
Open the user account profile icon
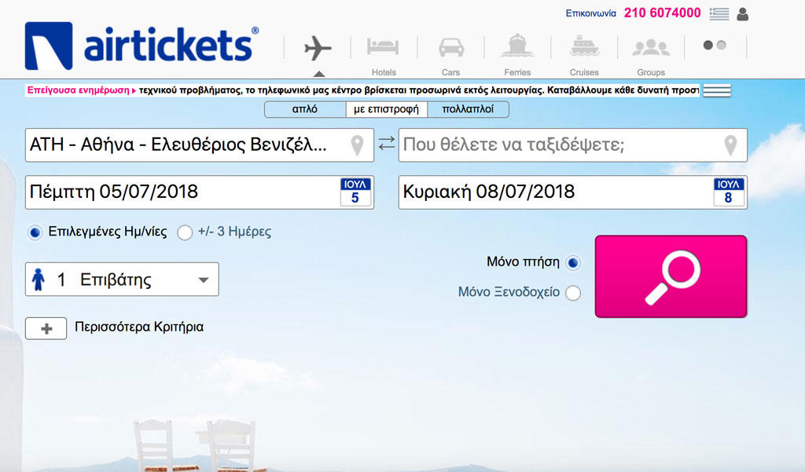[742, 14]
